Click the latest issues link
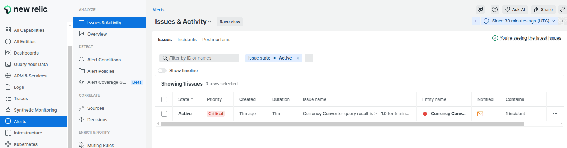The height and width of the screenshot is (148, 567). (530, 38)
